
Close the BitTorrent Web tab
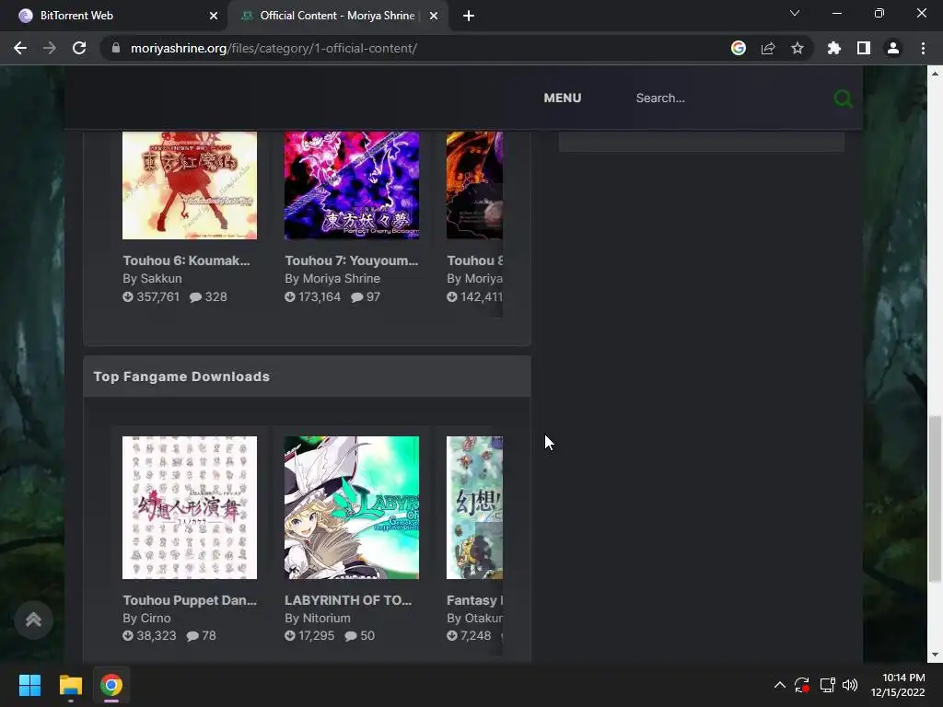[213, 16]
